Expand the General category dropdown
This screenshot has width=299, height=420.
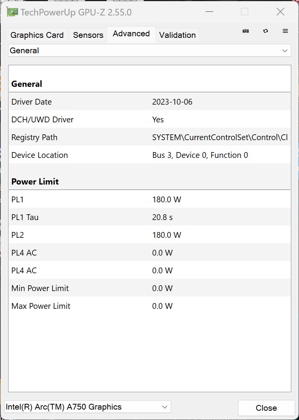(x=149, y=51)
